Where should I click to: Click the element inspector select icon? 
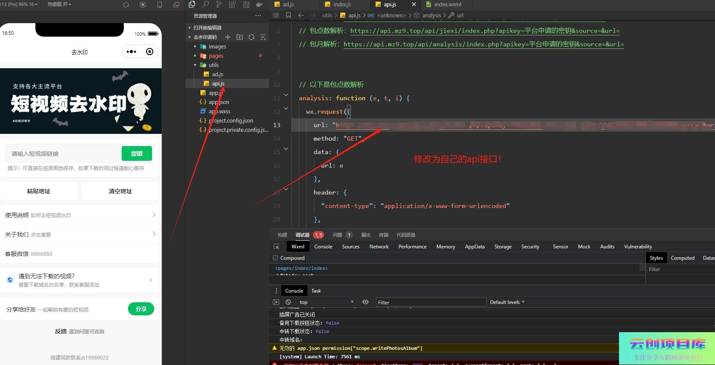pyautogui.click(x=276, y=247)
